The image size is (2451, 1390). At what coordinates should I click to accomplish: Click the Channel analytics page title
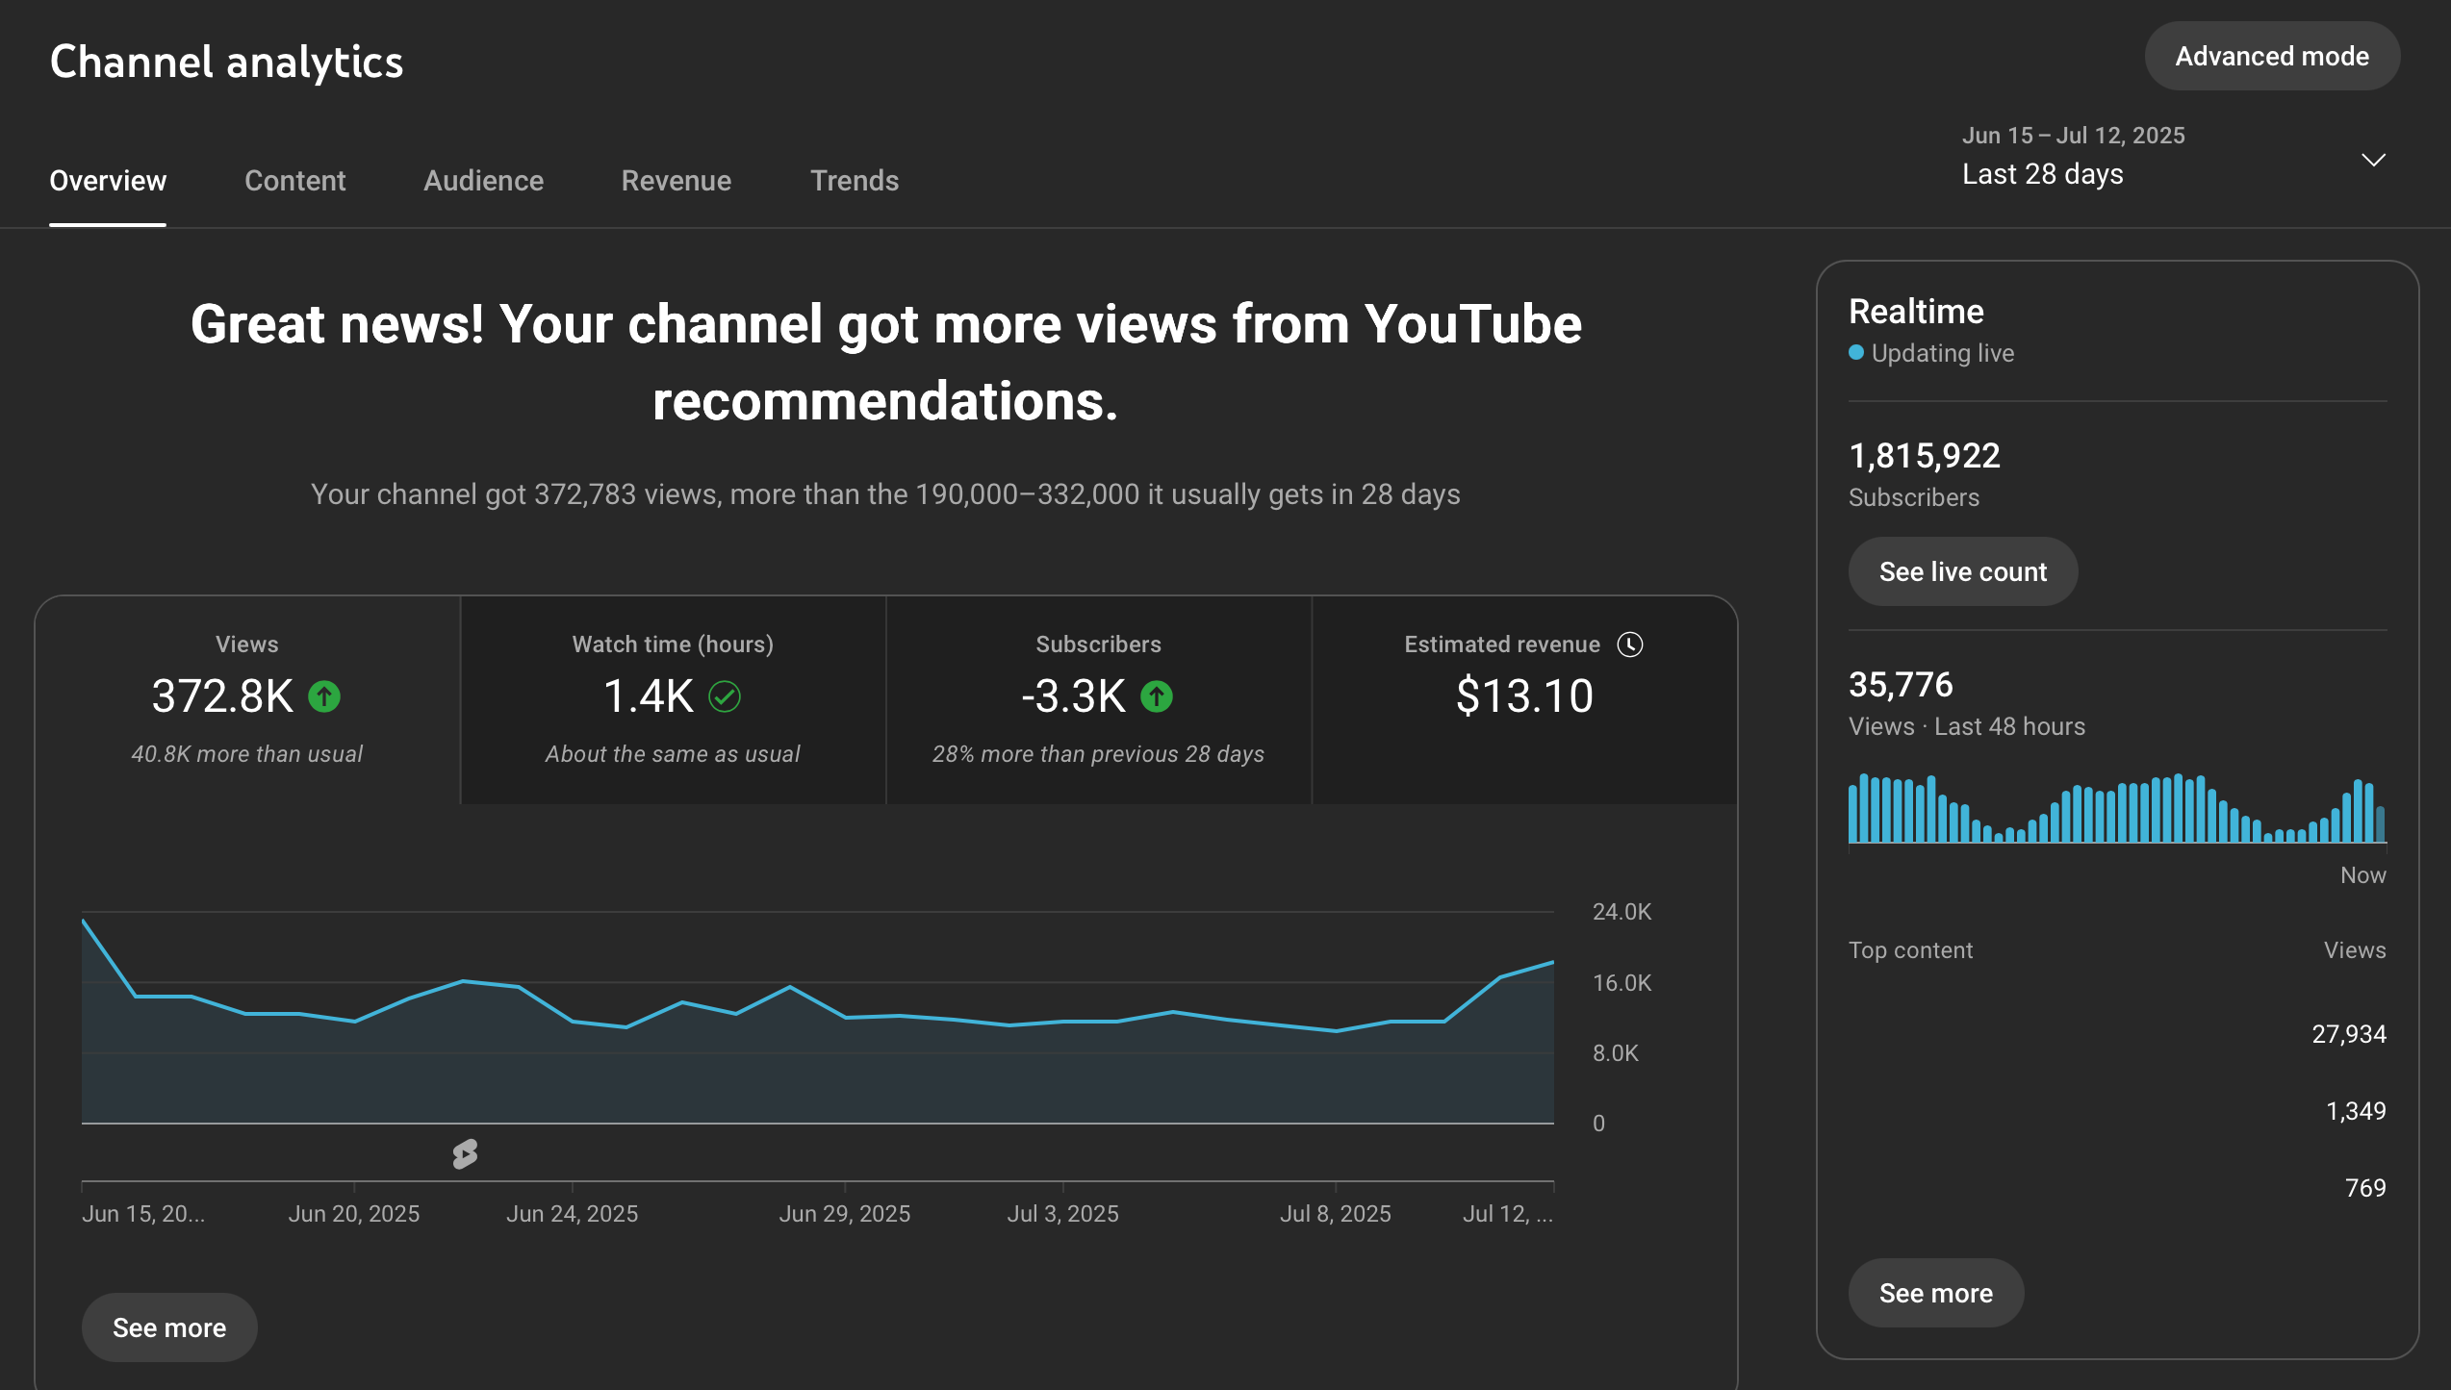point(226,62)
